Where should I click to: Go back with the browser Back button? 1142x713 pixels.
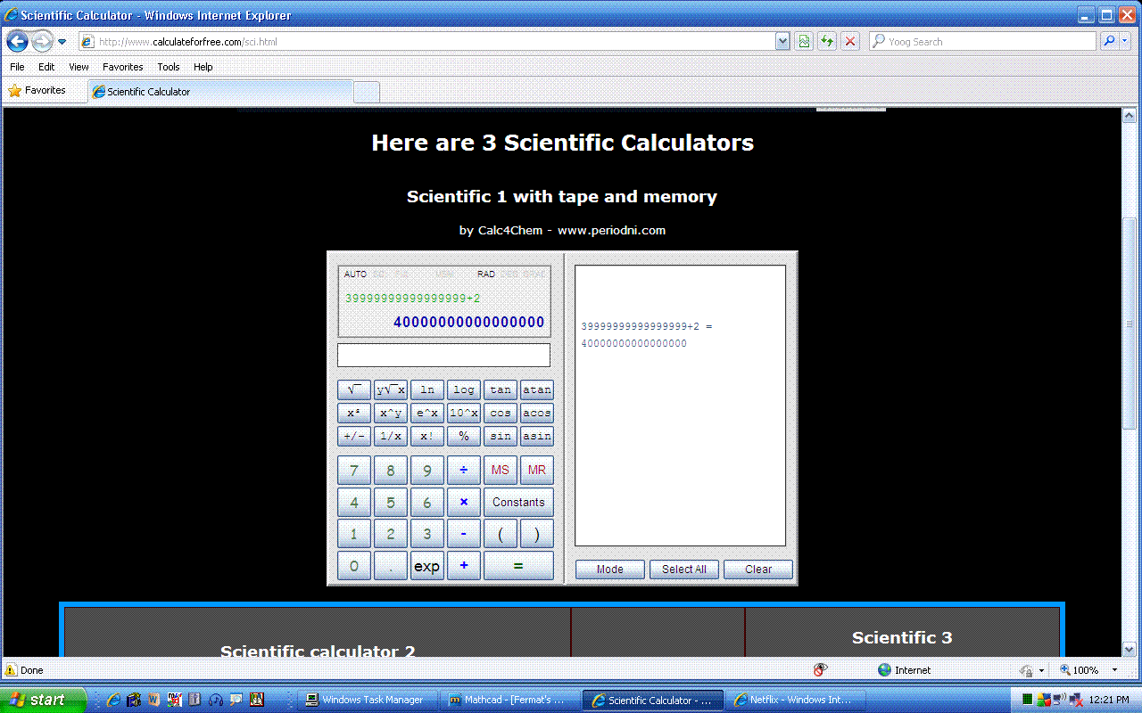(x=17, y=41)
